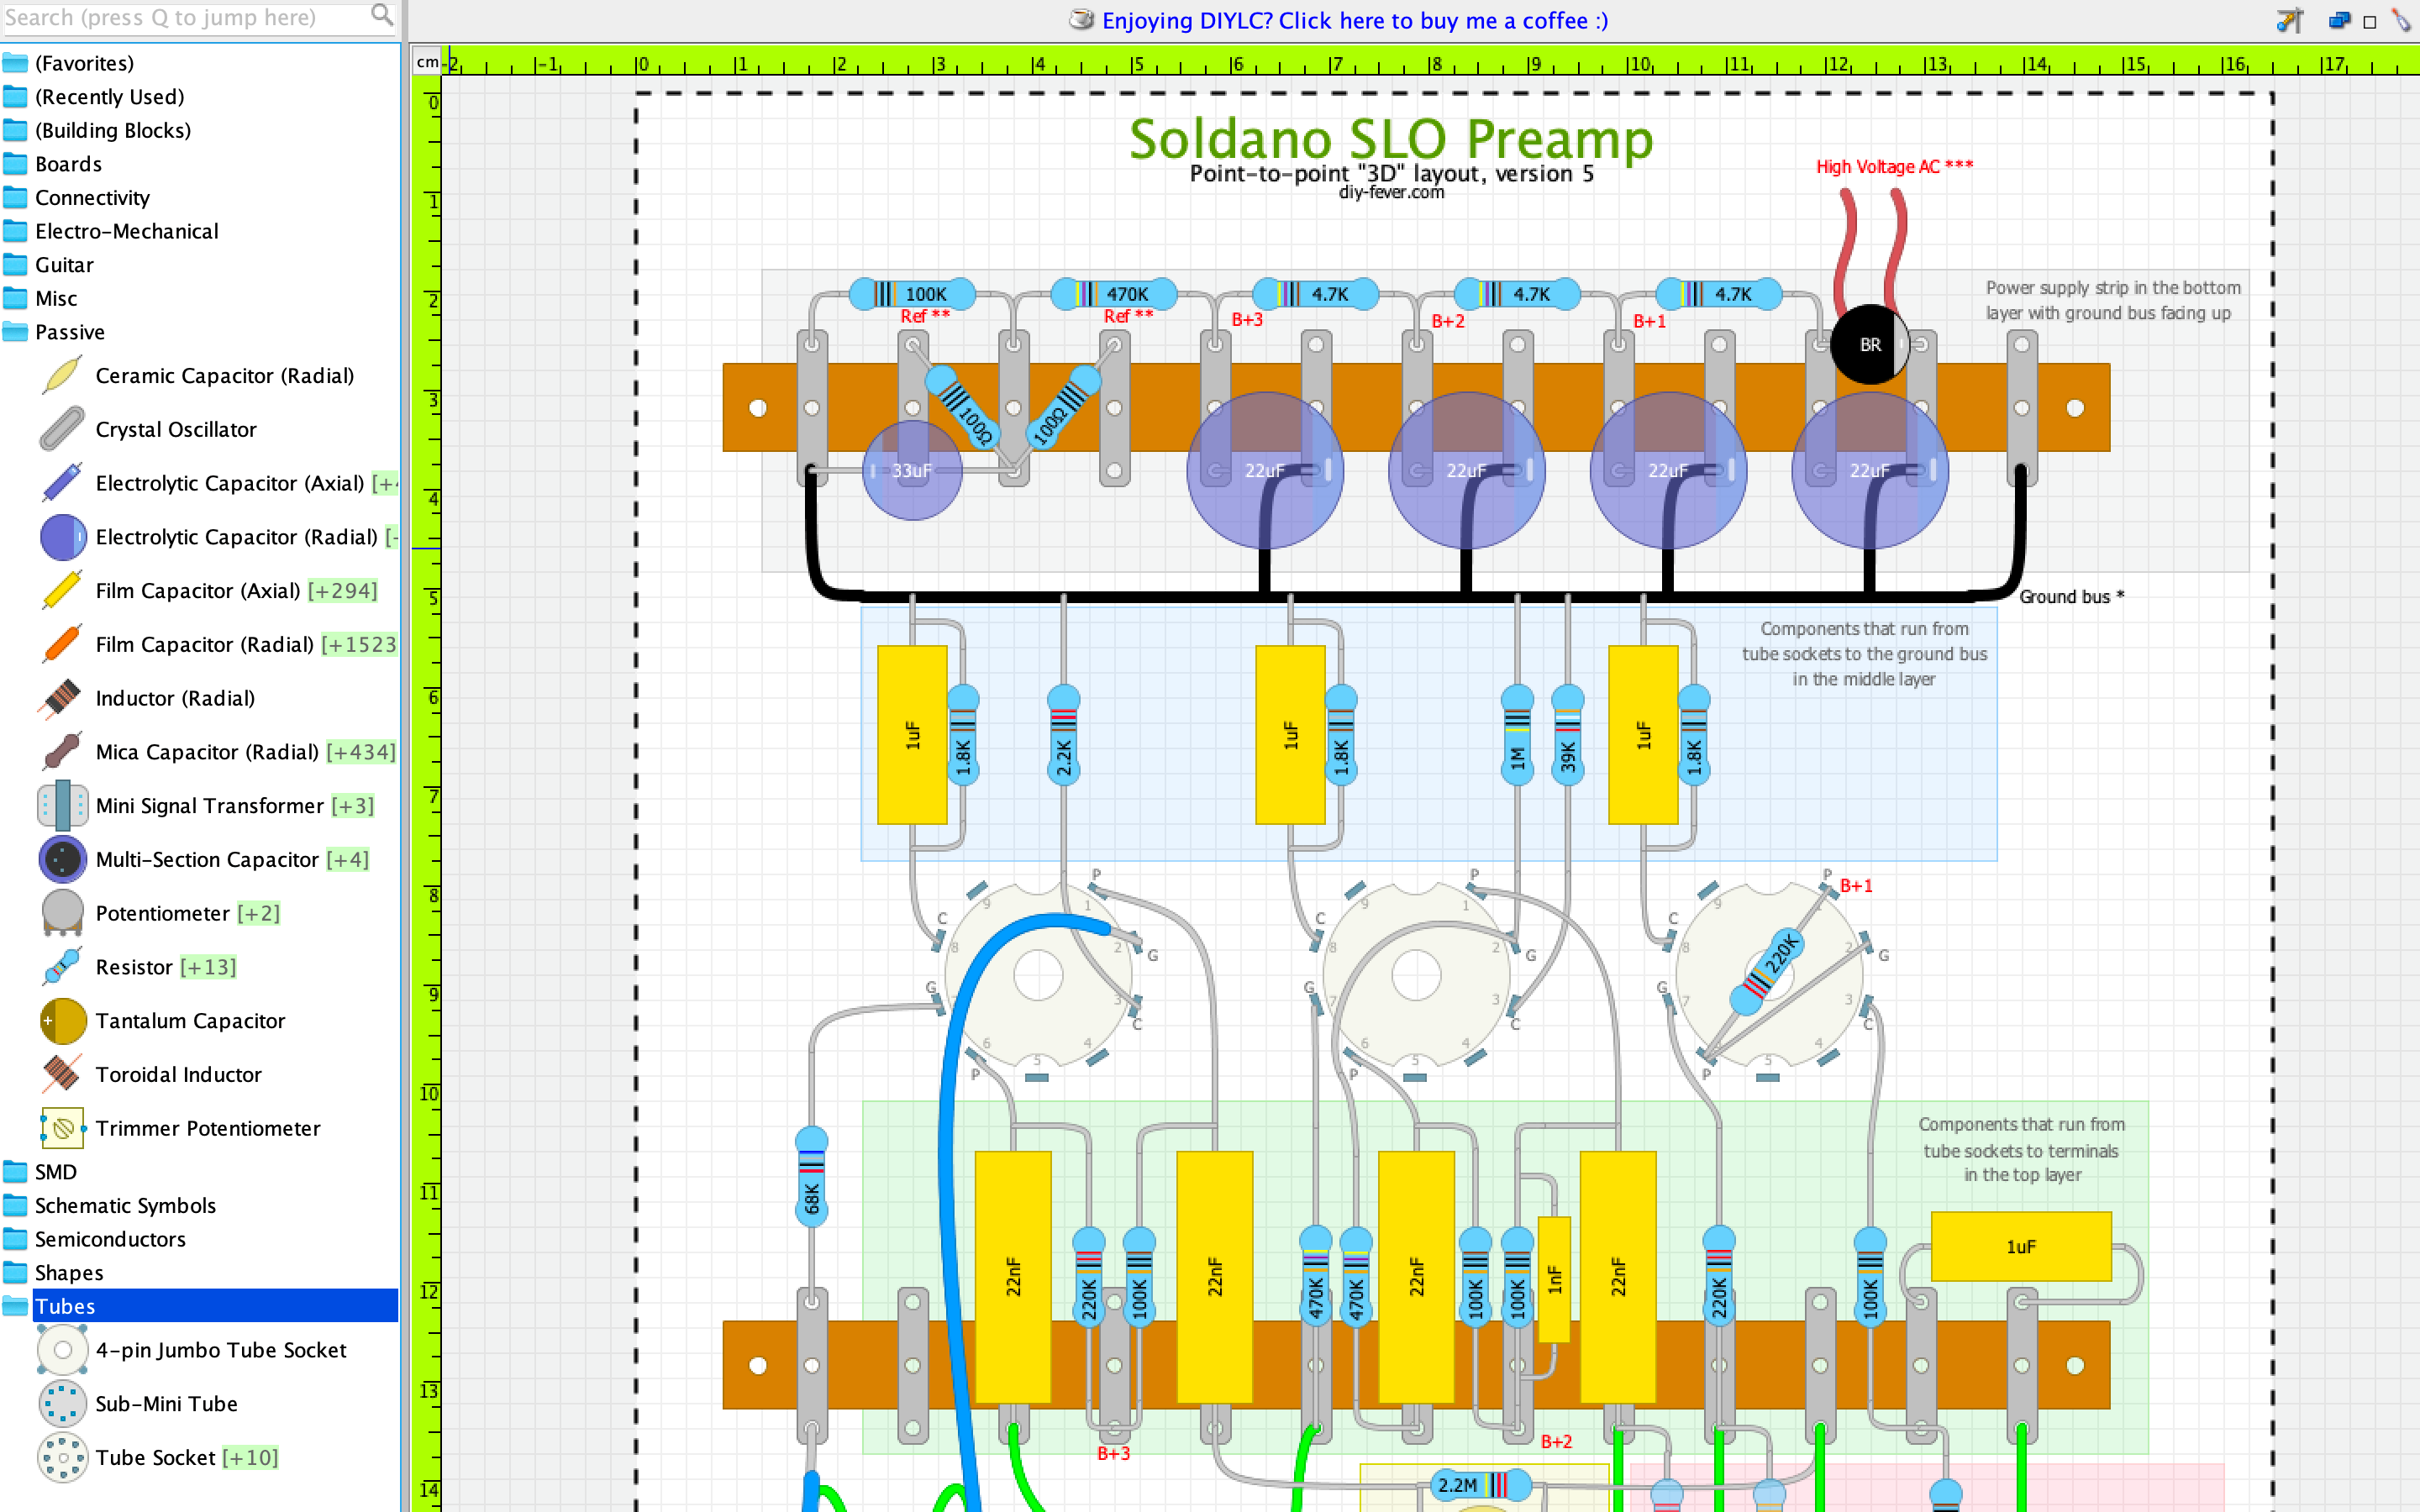Screen dimensions: 2420x1512
Task: Select the Film Capacitor (Axial) component icon
Action: point(62,591)
